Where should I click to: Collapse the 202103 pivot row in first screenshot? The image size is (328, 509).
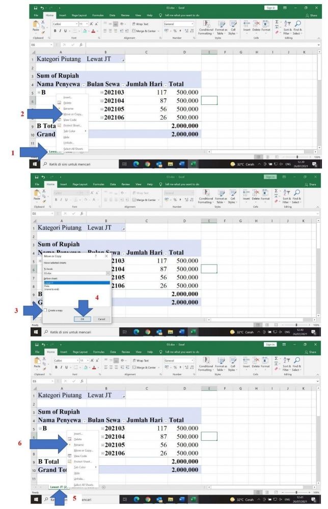[101, 93]
